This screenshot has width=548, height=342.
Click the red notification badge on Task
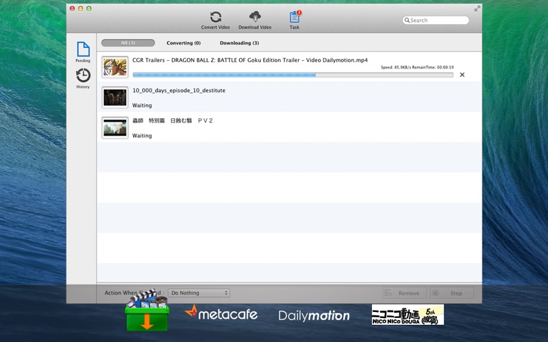pos(299,12)
